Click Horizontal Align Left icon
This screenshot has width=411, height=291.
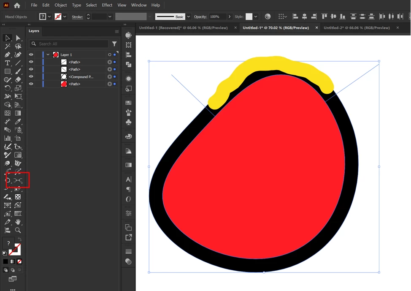point(295,16)
